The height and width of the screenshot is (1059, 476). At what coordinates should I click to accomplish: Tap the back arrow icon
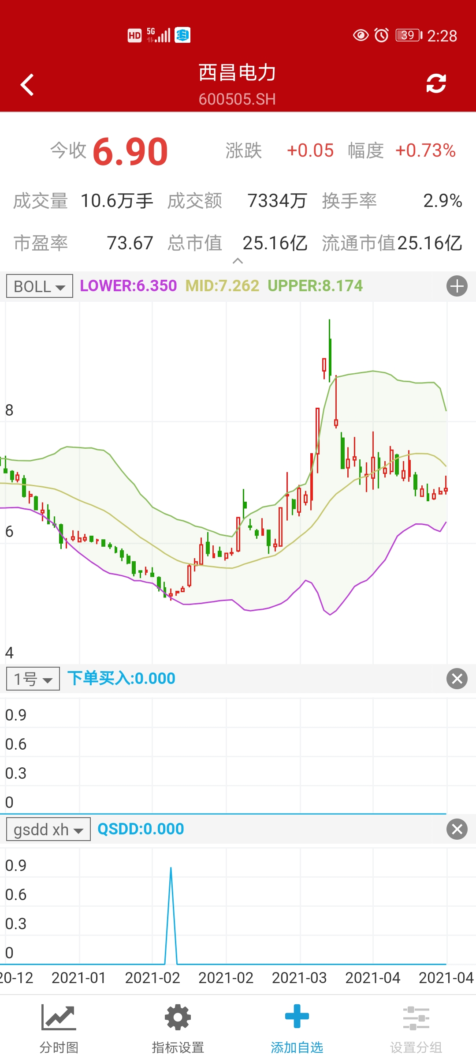(27, 84)
